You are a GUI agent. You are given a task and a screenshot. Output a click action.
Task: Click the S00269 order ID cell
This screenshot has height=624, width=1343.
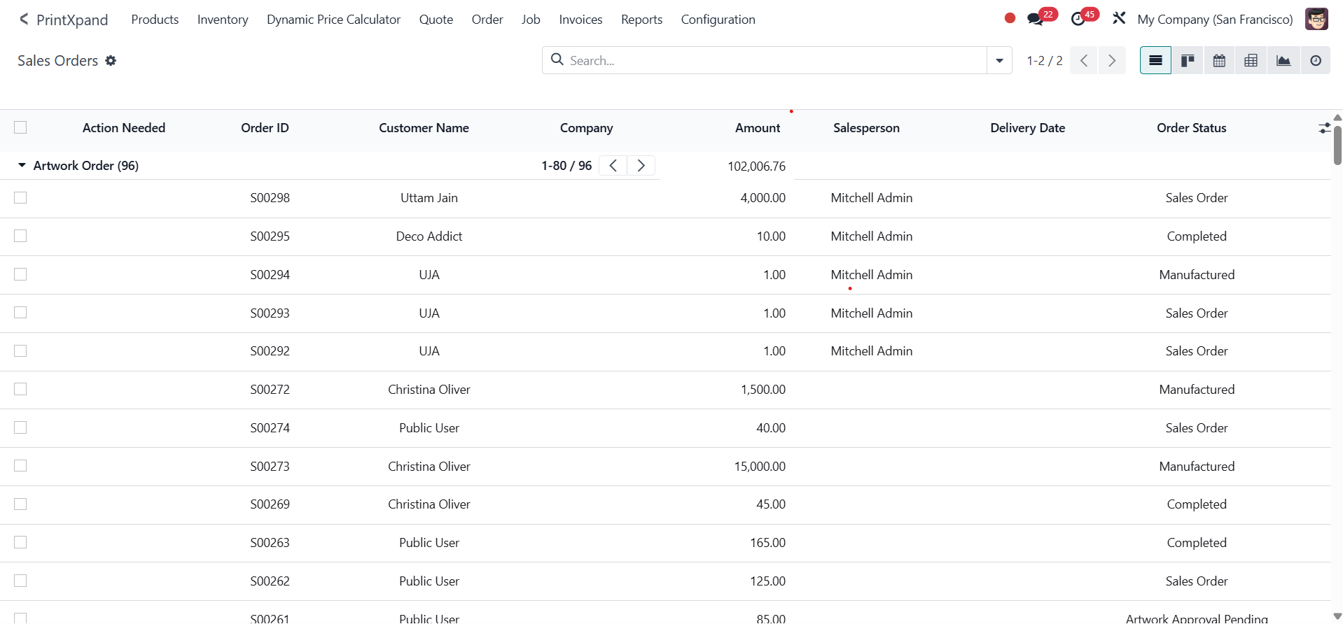[270, 504]
